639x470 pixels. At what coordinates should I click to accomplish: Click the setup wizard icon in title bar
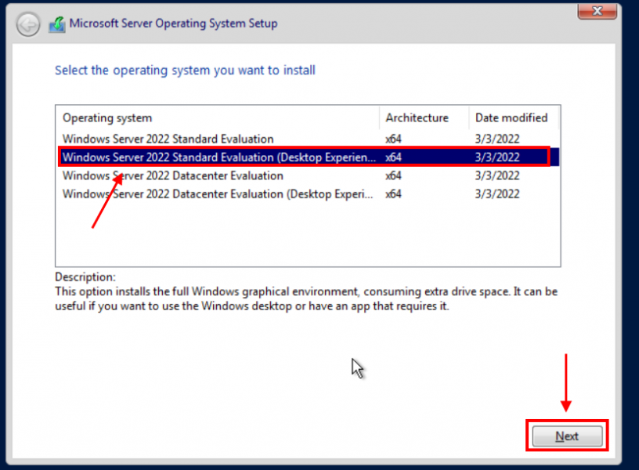pos(57,24)
